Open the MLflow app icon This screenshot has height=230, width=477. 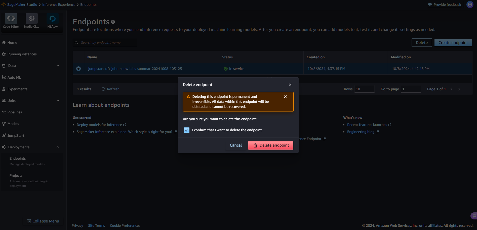[x=52, y=19]
